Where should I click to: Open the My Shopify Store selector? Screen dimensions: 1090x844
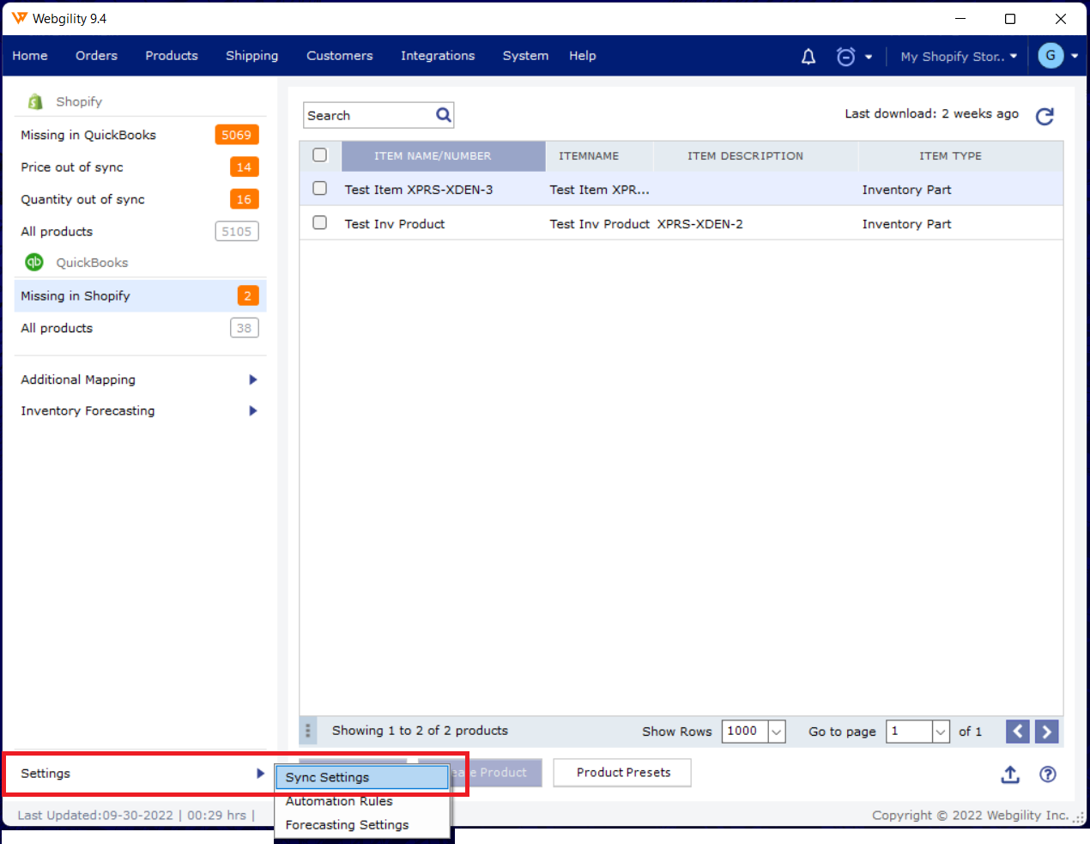pos(959,57)
